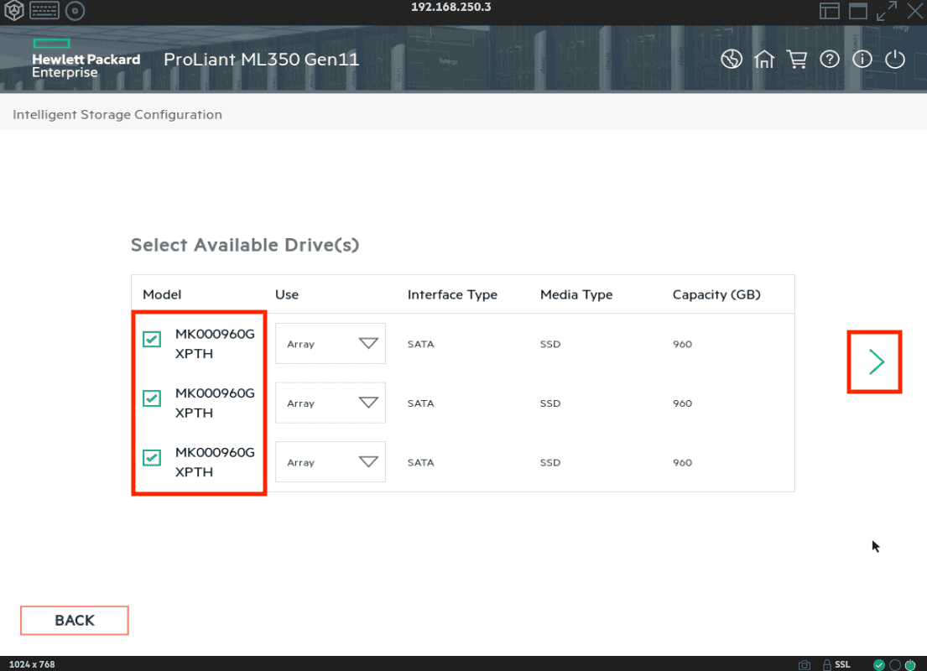The image size is (927, 671).
Task: Click the globe language icon in header
Action: [732, 60]
